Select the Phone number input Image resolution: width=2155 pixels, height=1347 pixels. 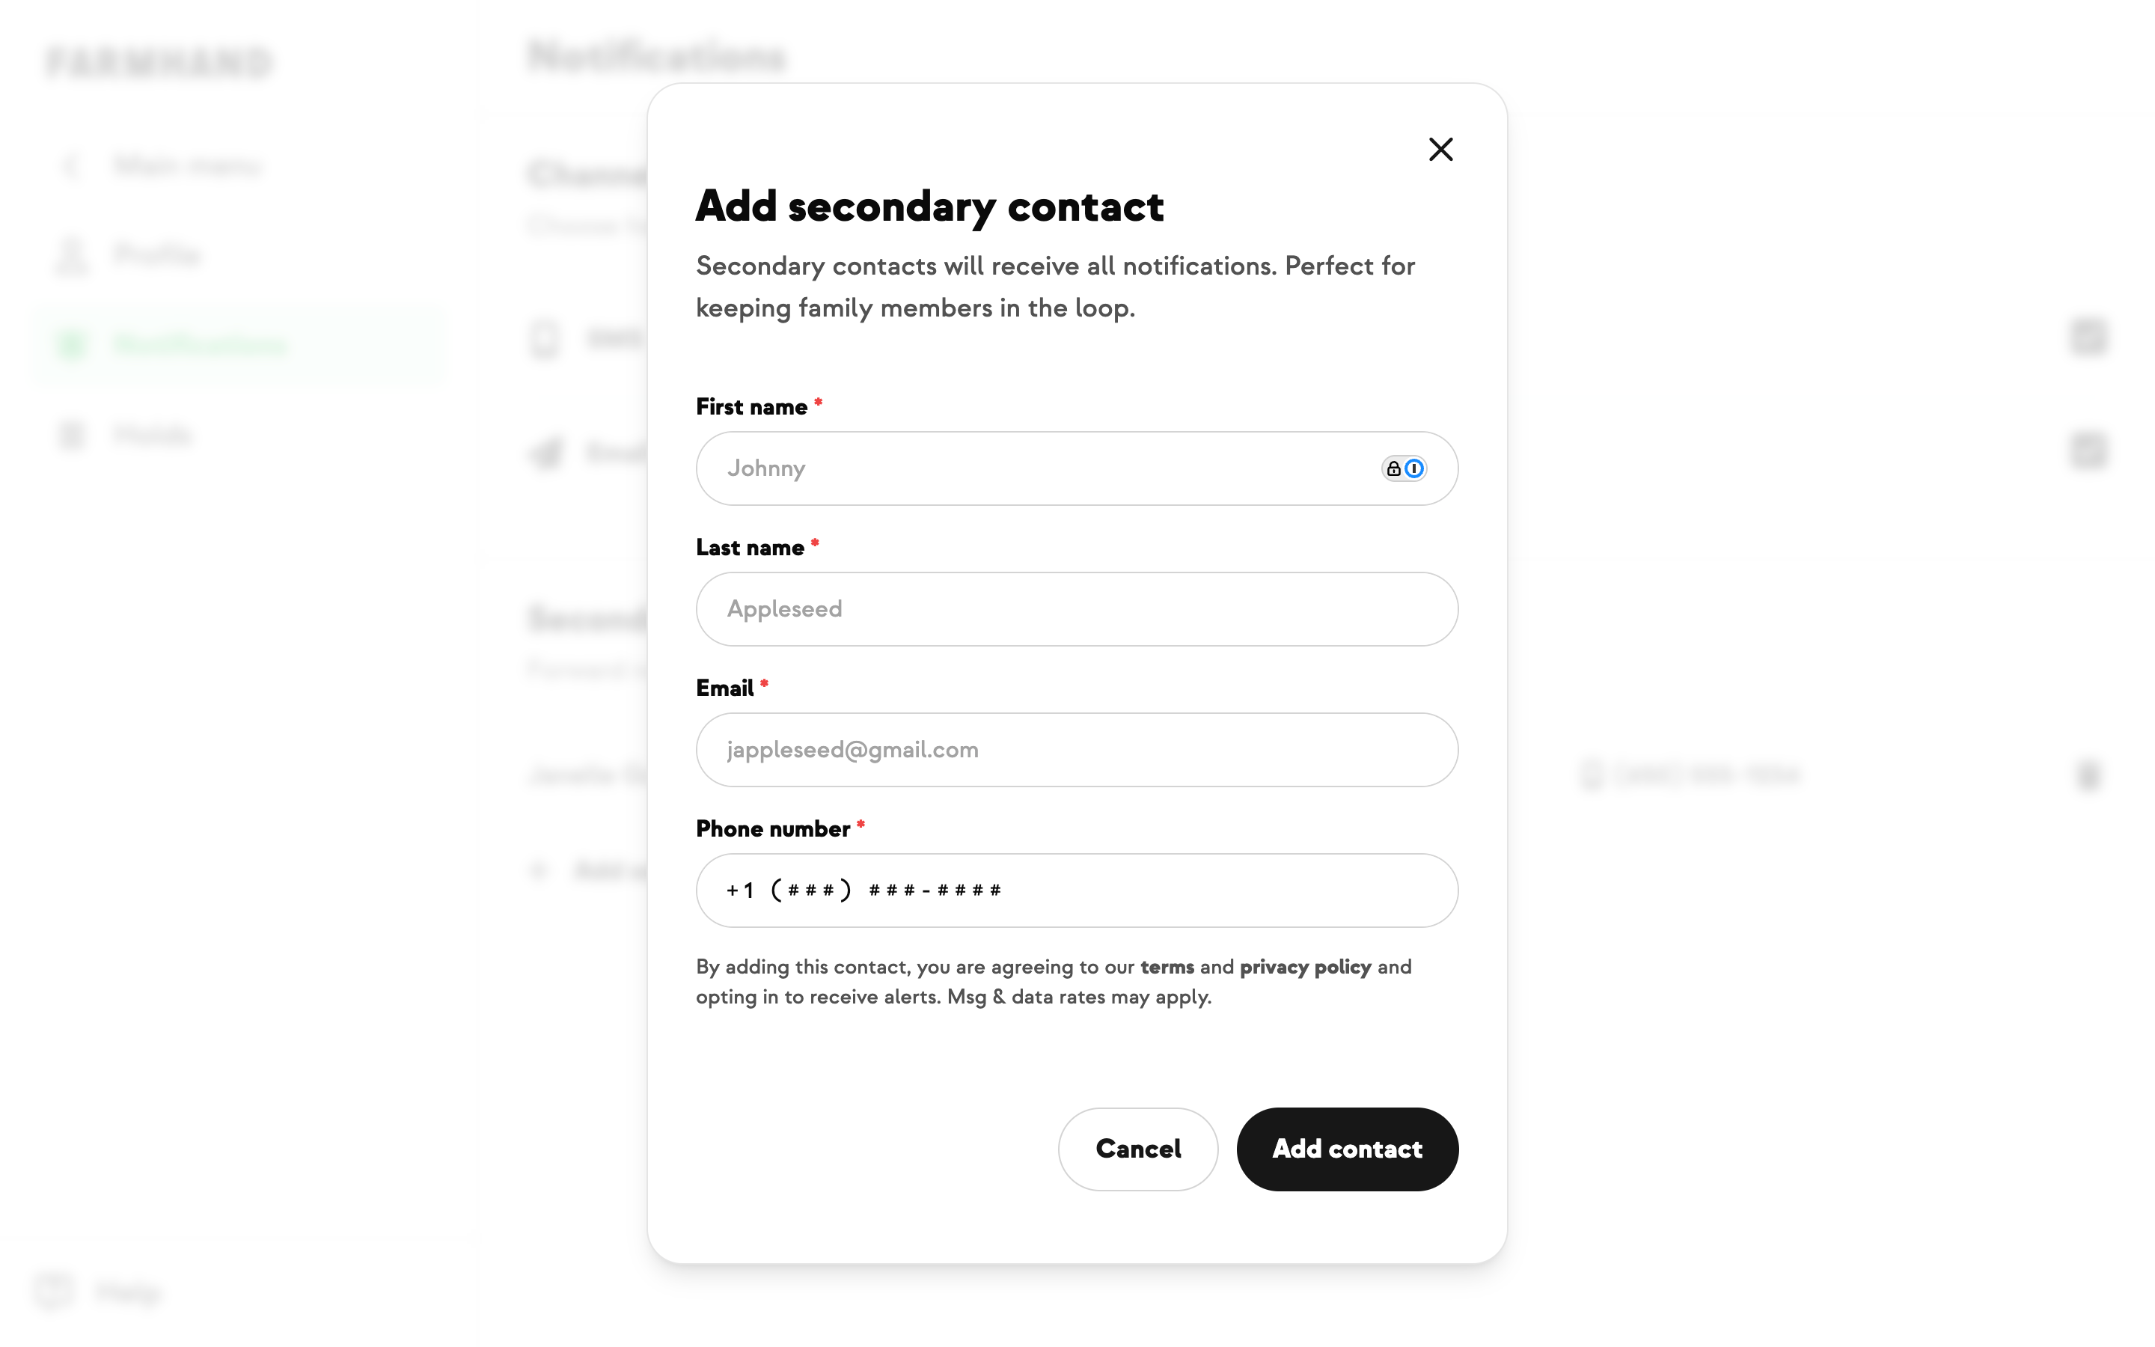pos(1076,891)
